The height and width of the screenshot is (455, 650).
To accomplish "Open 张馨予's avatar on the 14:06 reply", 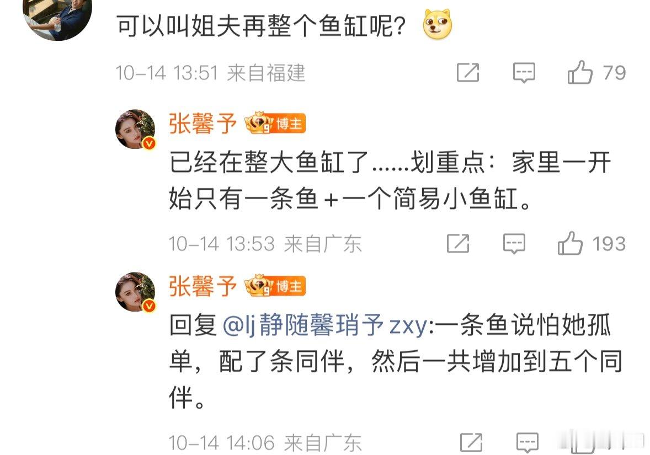I will tap(135, 292).
